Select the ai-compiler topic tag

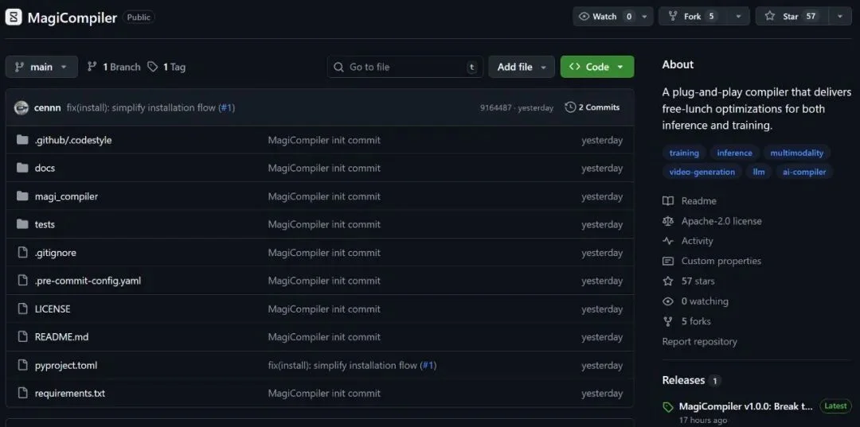pos(804,172)
